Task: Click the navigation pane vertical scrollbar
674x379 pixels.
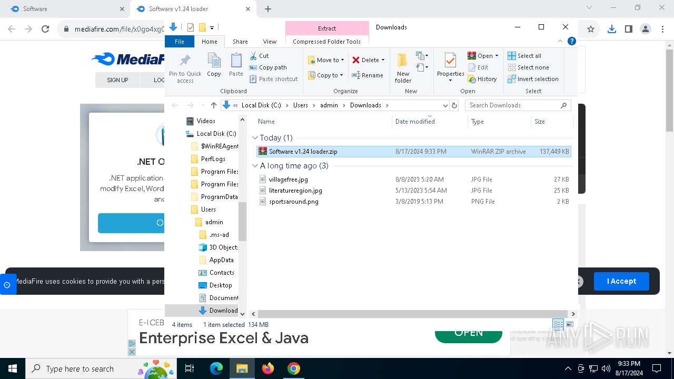Action: (242, 221)
